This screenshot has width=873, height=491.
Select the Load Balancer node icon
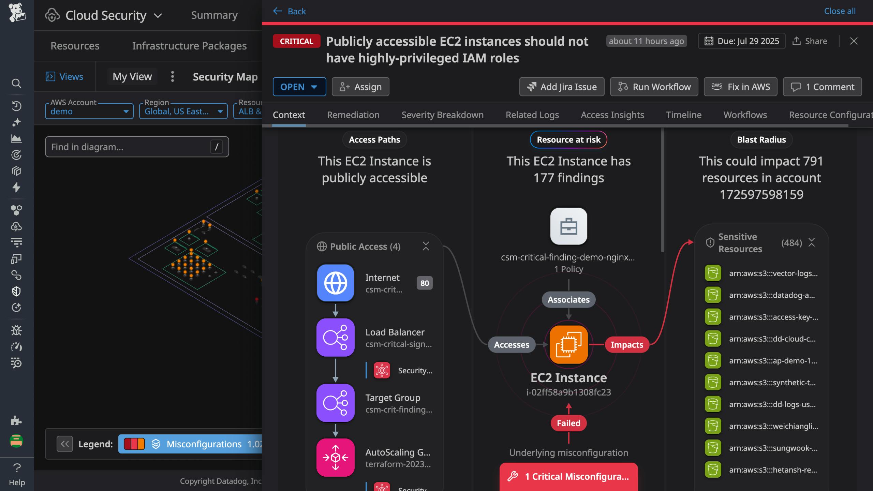coord(335,337)
